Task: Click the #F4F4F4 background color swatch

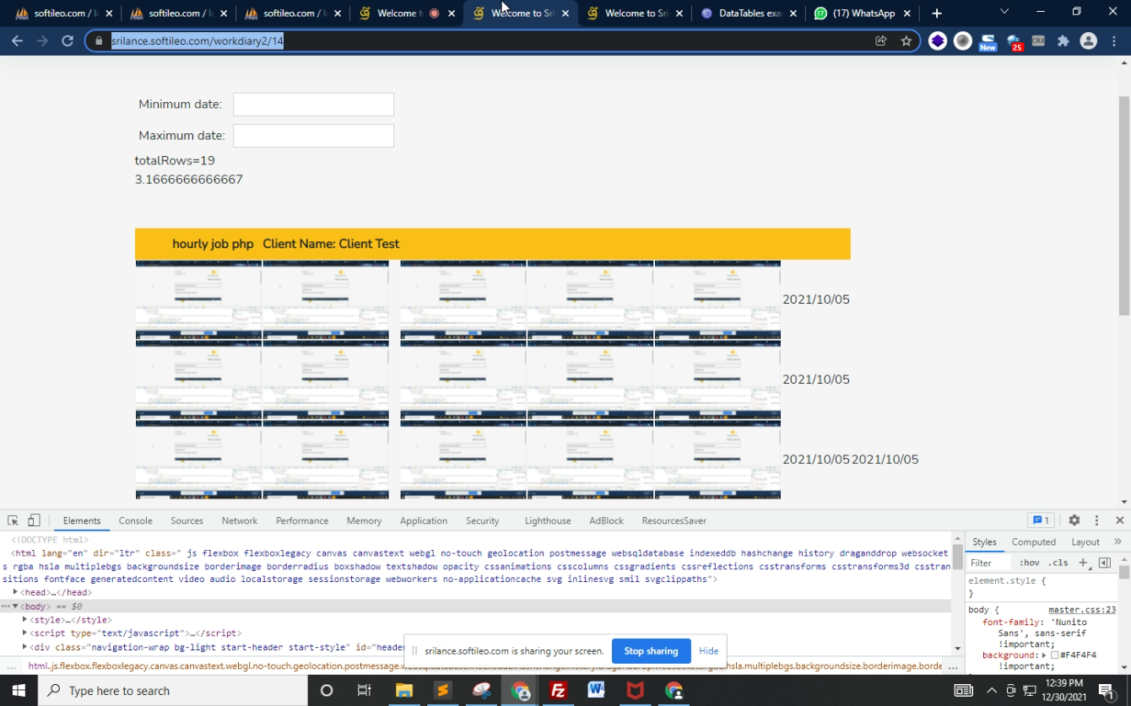Action: 1054,655
